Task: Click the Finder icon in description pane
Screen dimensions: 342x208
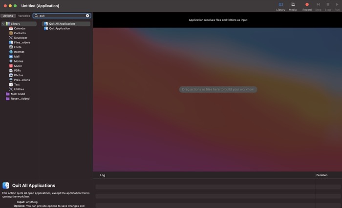Action: point(6,186)
